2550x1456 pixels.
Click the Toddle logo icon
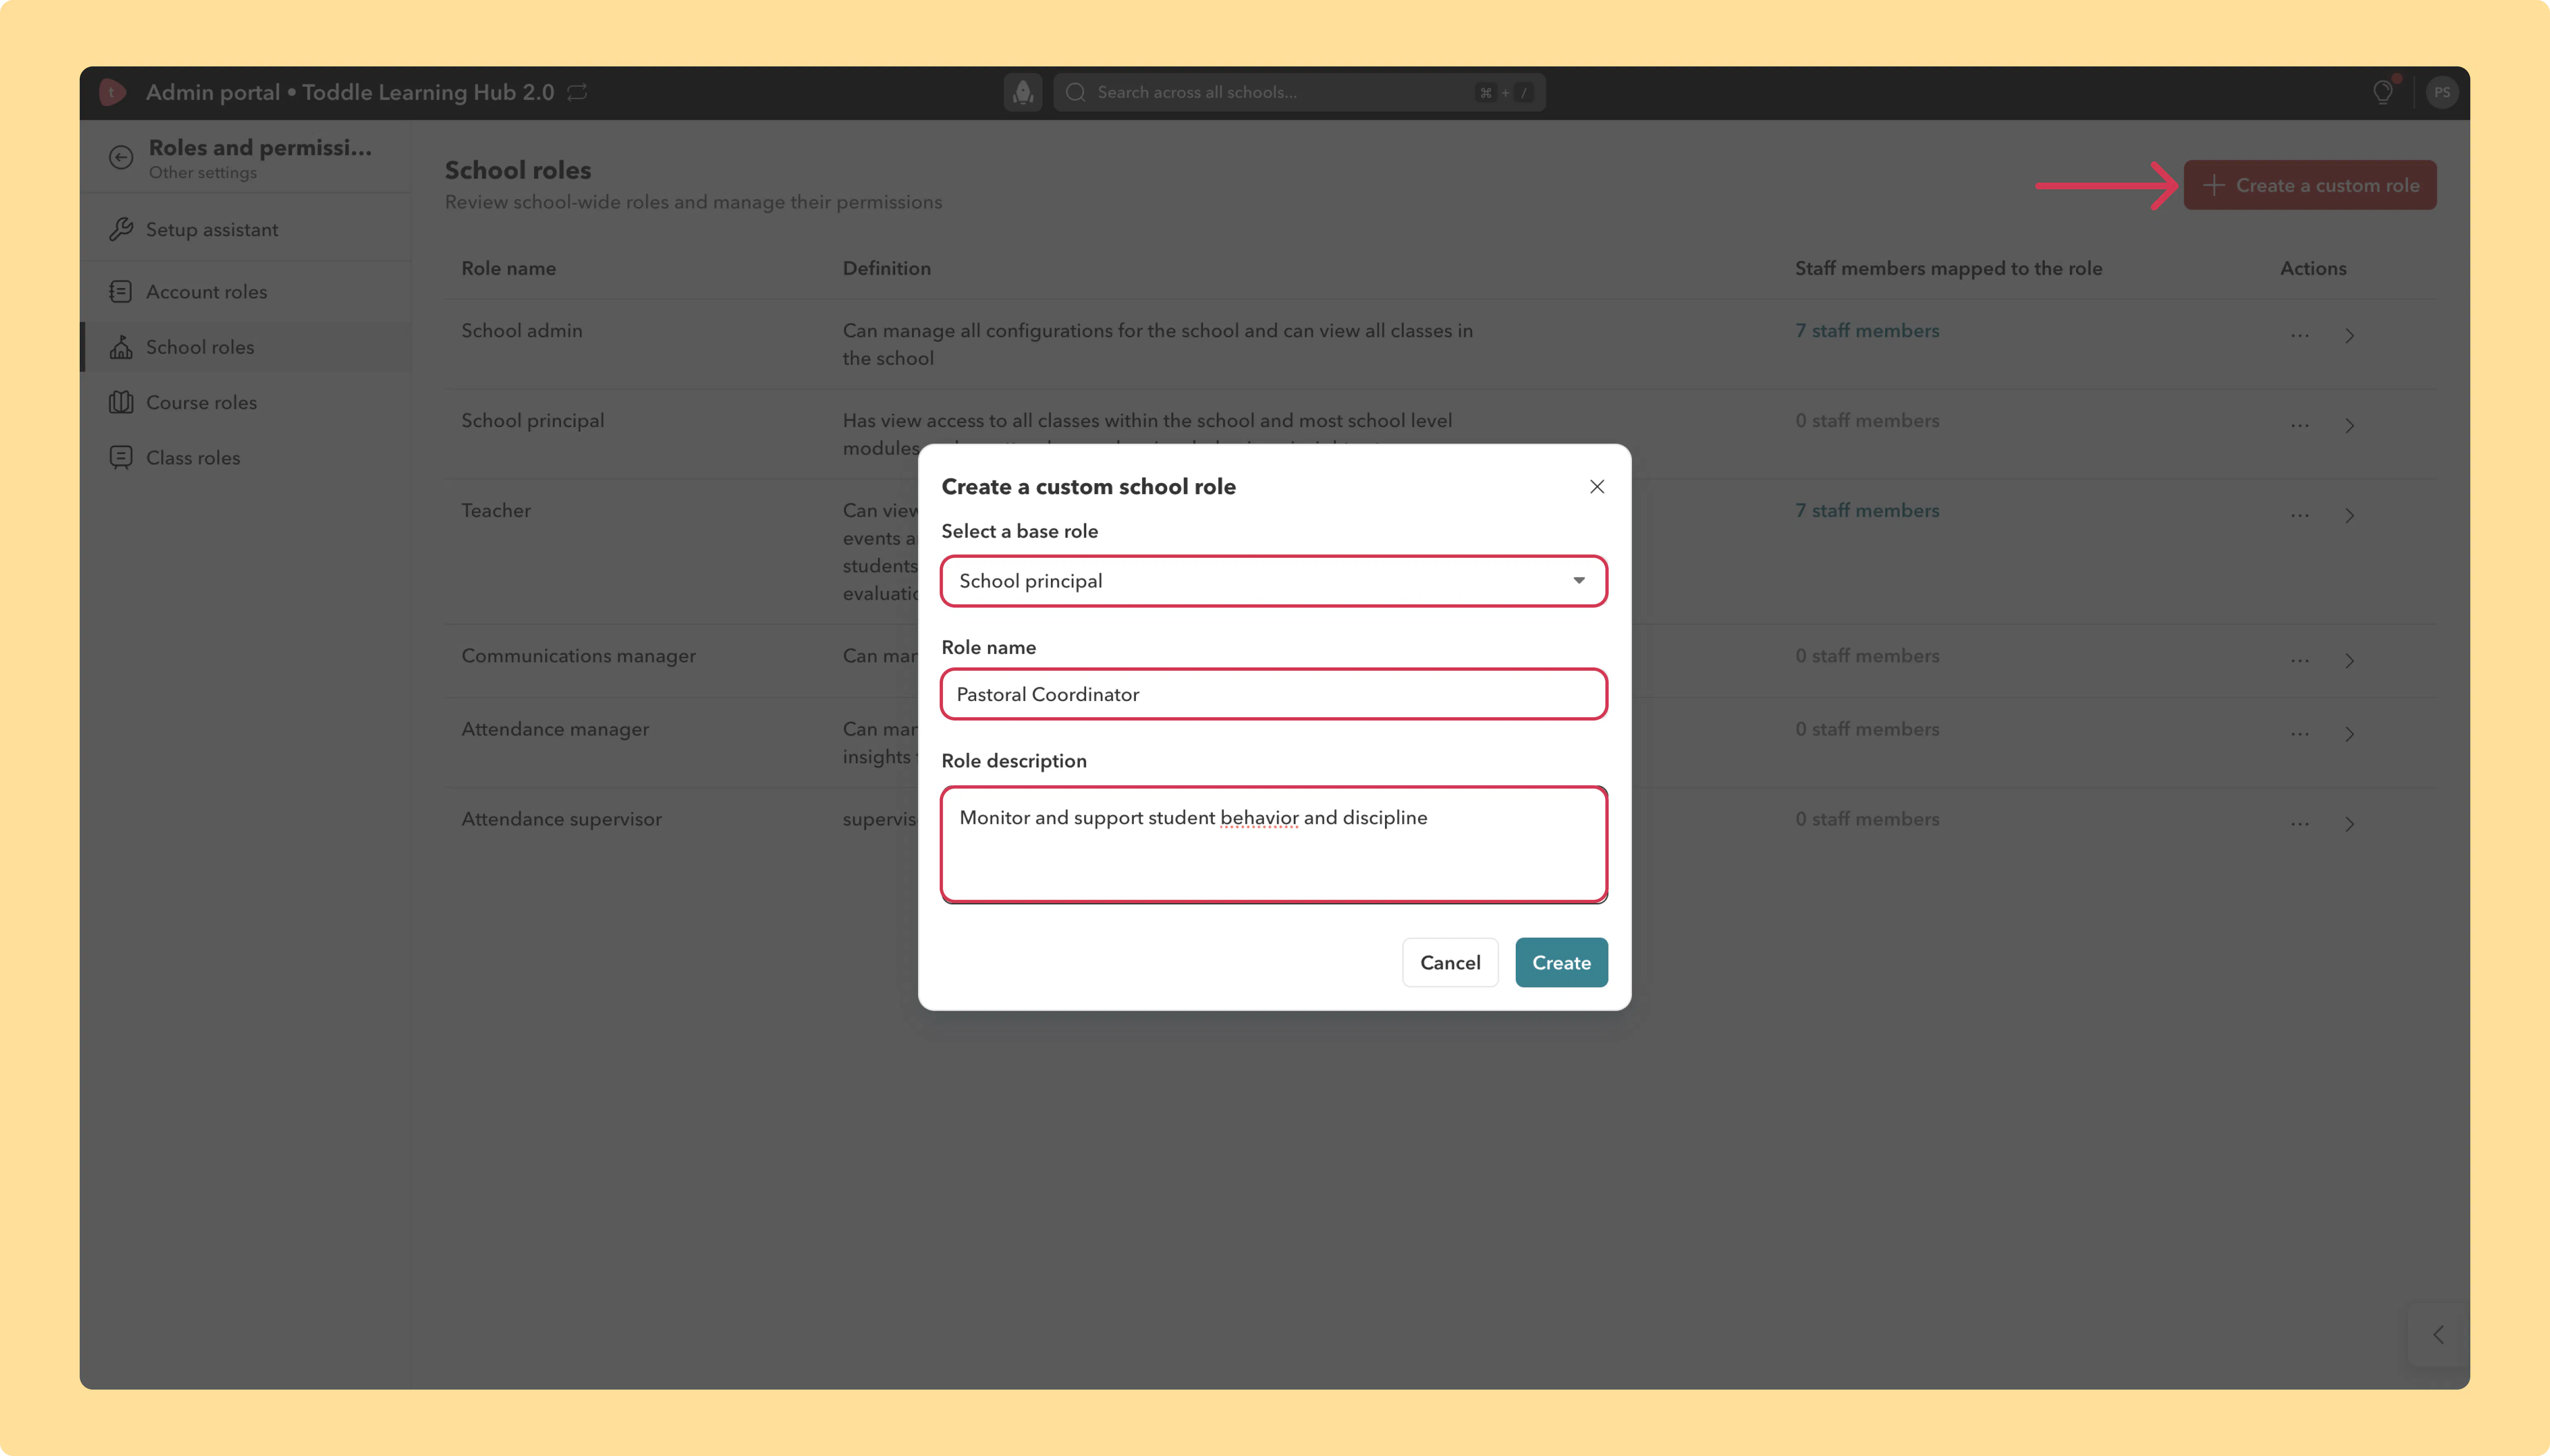click(x=112, y=92)
